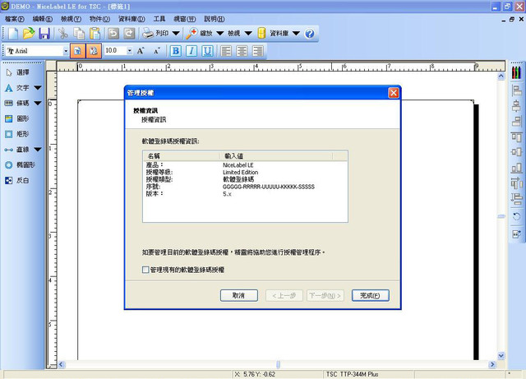Viewport: 526px width, 379px height.
Task: Click the 縮放 magnifier zoom icon
Action: [x=191, y=33]
